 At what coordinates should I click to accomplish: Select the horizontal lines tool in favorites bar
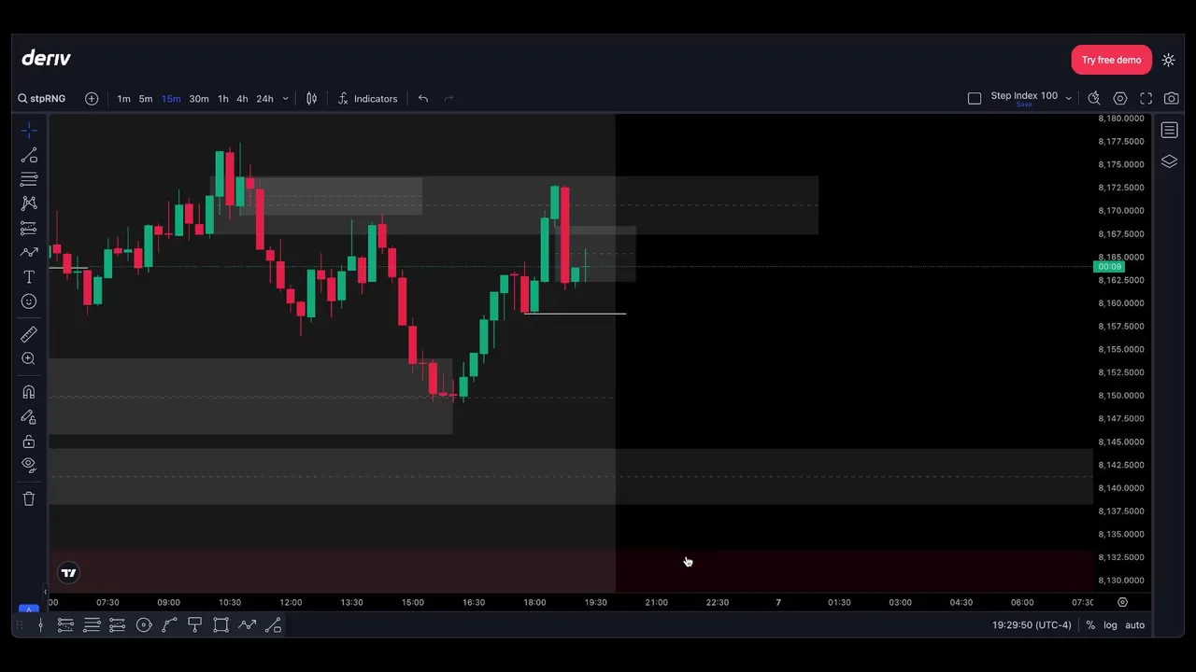click(92, 625)
